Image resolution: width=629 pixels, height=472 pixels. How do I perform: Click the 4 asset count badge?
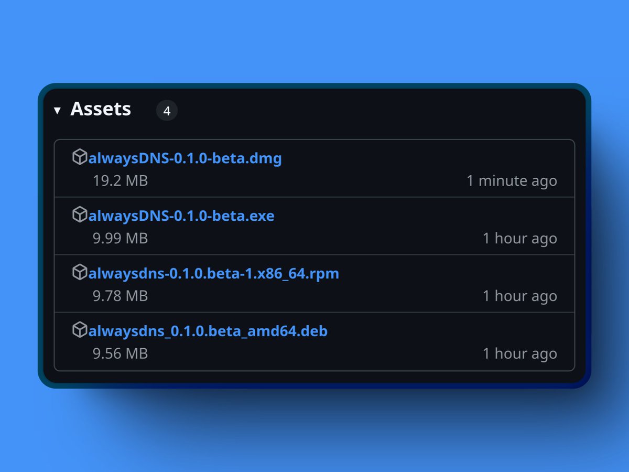point(167,111)
